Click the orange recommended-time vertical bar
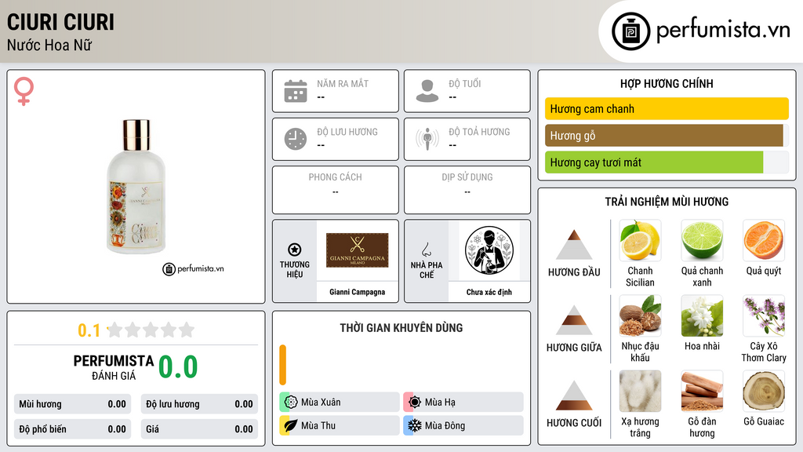Screen dimensions: 803x452 click(282, 365)
